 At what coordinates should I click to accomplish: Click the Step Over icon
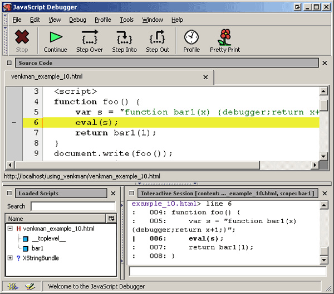pyautogui.click(x=90, y=37)
